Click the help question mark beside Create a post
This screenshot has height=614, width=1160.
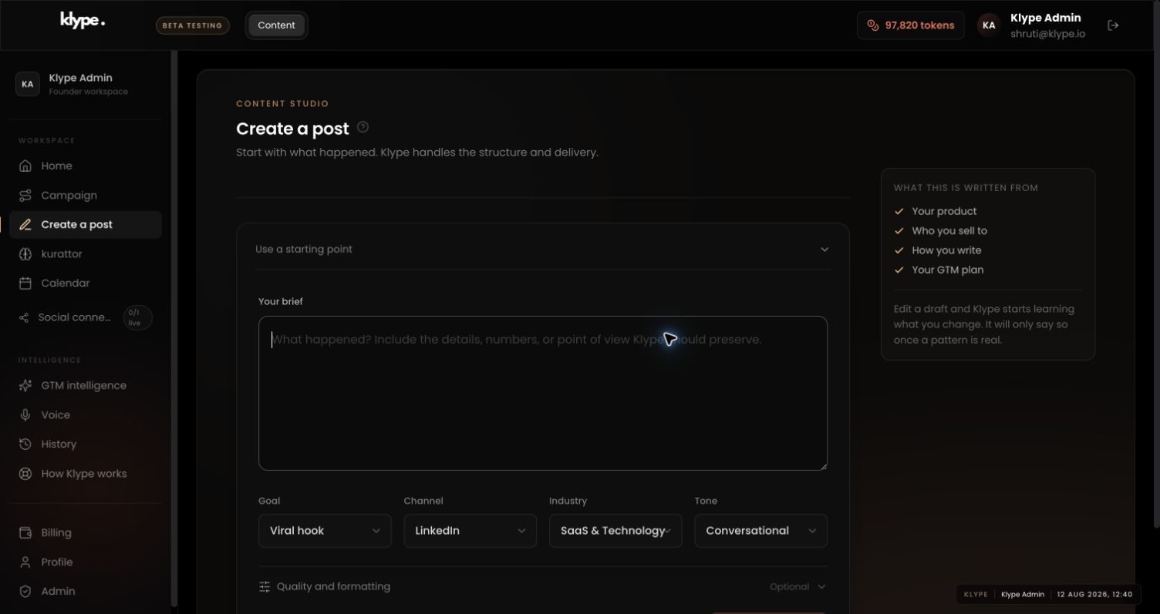coord(363,127)
